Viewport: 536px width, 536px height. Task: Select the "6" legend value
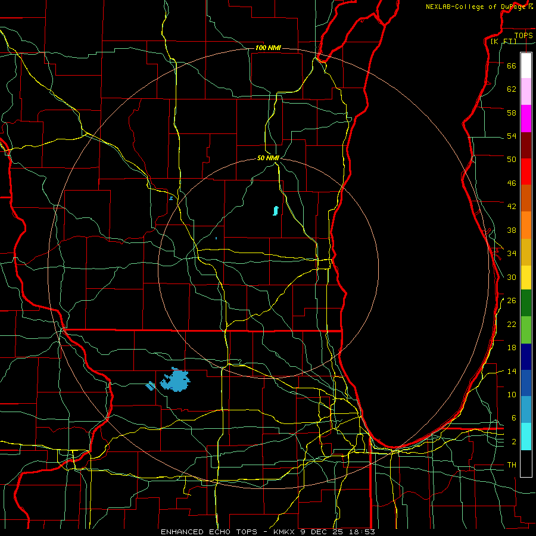(514, 418)
